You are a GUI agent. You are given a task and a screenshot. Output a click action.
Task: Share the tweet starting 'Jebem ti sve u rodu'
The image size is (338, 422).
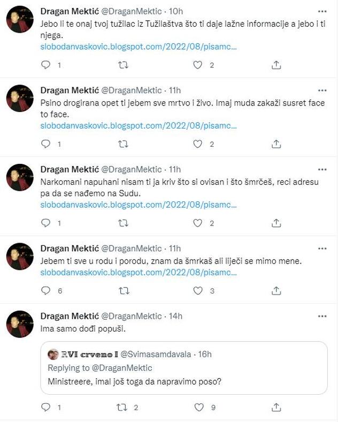pos(276,291)
